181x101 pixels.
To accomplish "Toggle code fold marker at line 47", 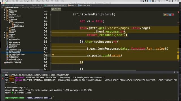I will 51,15.
